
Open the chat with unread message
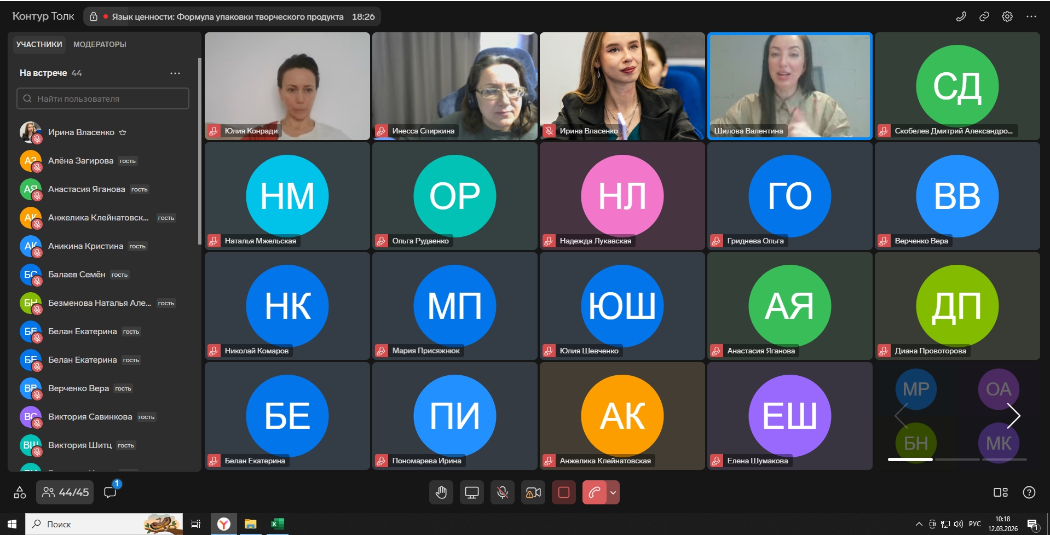pyautogui.click(x=111, y=492)
